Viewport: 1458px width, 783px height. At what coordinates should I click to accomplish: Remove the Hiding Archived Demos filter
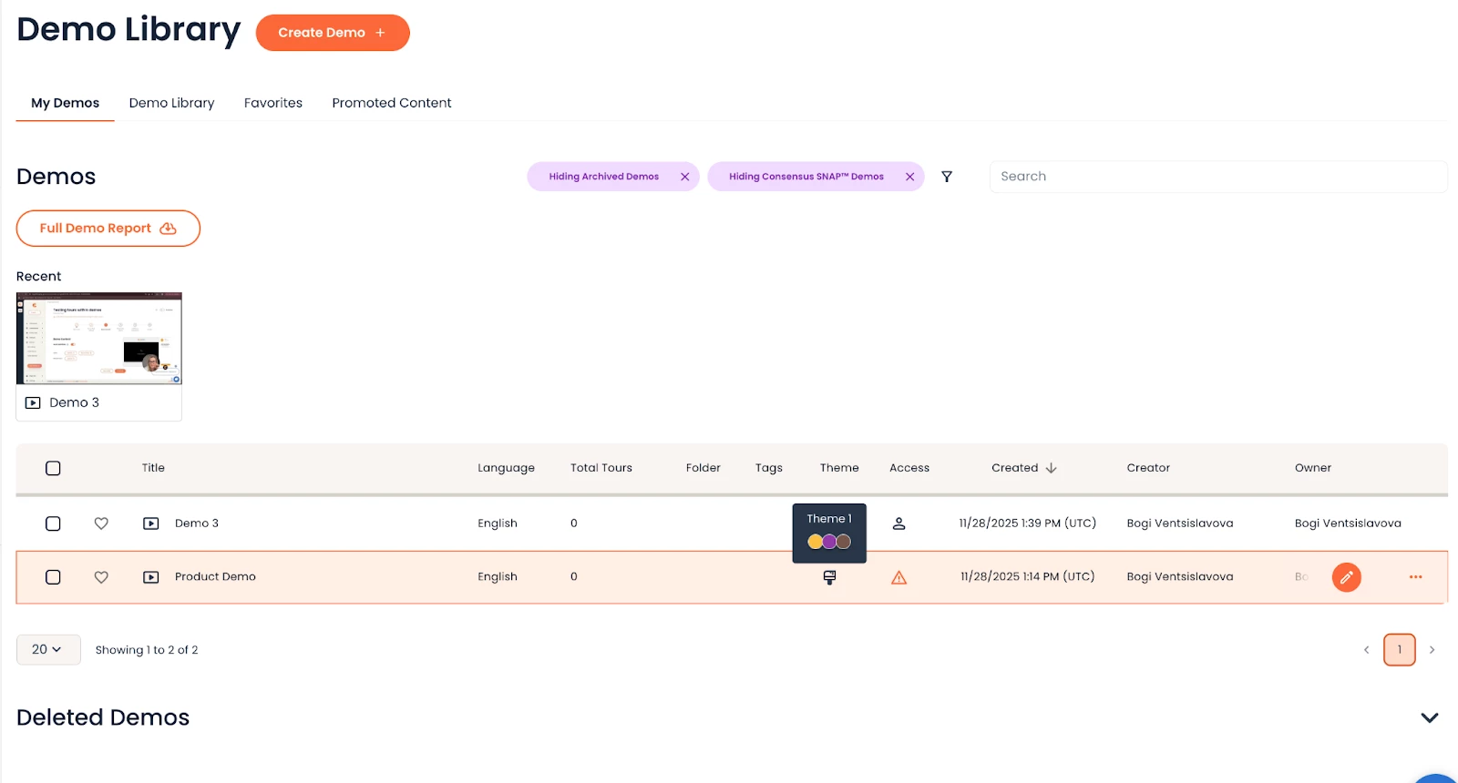[684, 177]
